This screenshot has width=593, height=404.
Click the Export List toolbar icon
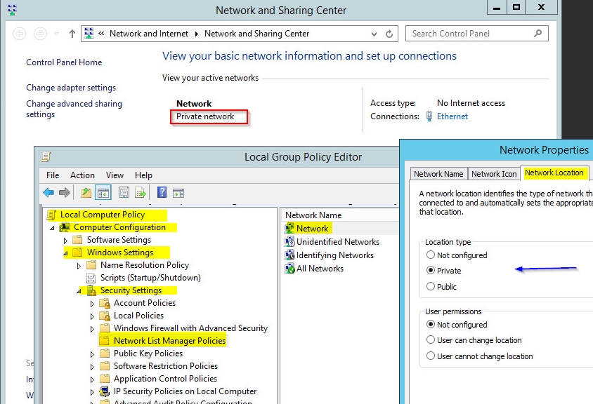pyautogui.click(x=141, y=193)
